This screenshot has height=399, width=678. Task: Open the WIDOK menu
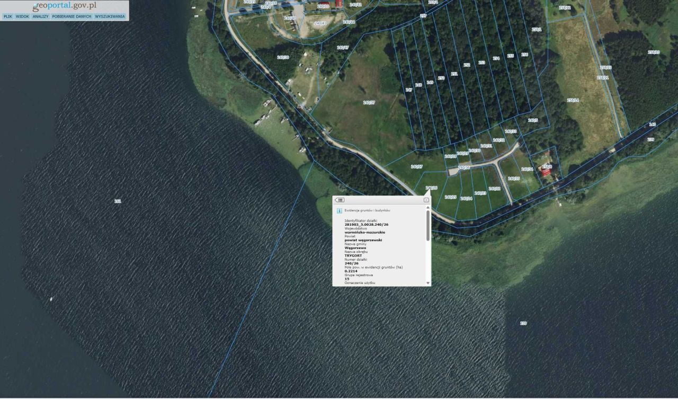(22, 16)
